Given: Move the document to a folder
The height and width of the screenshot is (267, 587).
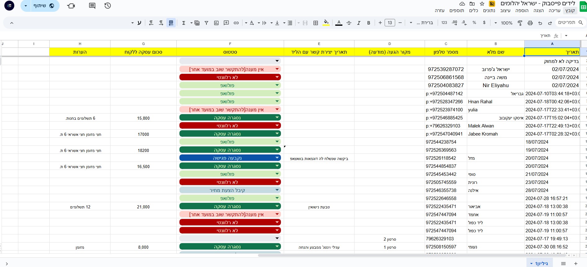Looking at the screenshot, I should pyautogui.click(x=472, y=4).
